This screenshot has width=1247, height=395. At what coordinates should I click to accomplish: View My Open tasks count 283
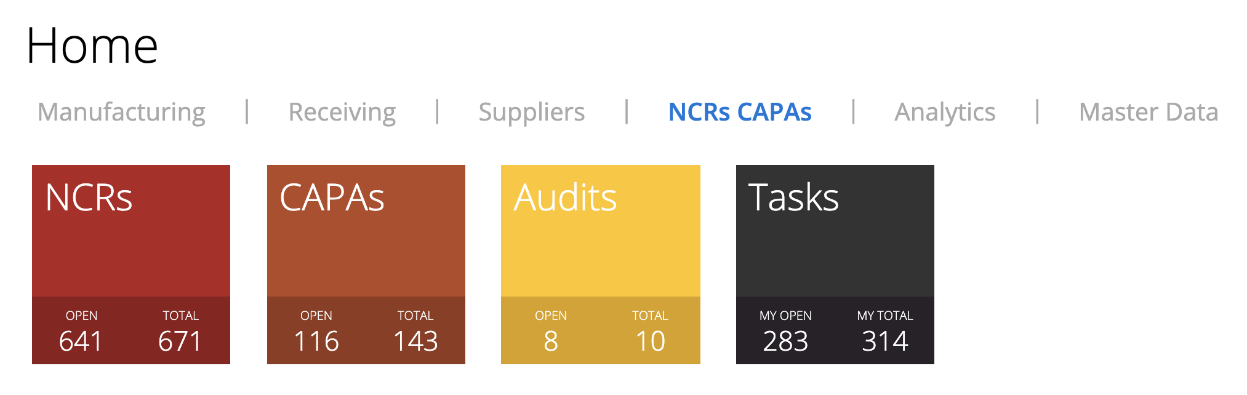click(x=785, y=340)
